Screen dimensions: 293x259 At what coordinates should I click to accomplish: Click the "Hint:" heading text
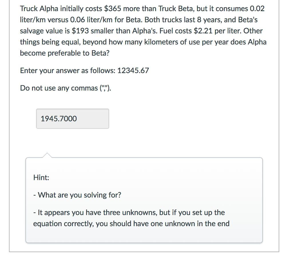(41, 177)
